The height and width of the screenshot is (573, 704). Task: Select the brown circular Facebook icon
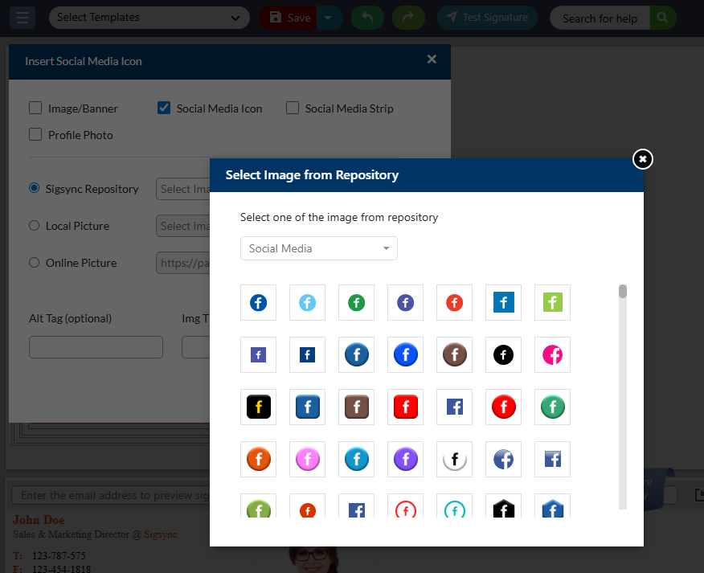click(x=454, y=354)
